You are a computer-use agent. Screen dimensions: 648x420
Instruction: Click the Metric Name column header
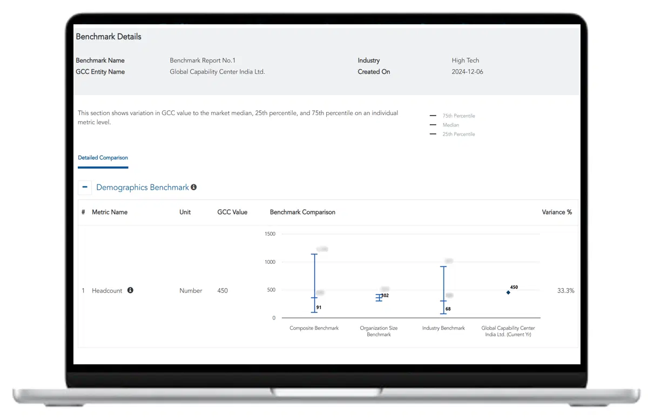(x=110, y=212)
